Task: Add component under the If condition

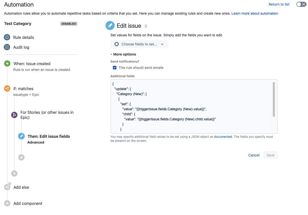Action: [14, 173]
